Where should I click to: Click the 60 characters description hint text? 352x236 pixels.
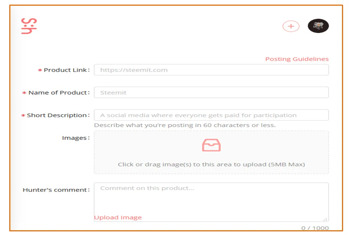(x=185, y=125)
